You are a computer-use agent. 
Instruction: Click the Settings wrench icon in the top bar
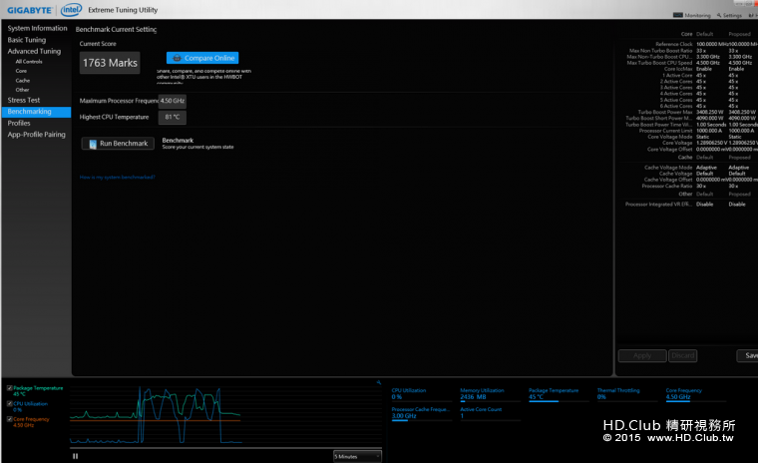719,16
